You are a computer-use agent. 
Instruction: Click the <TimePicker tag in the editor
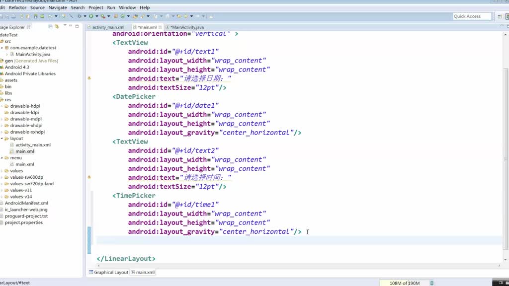pos(134,196)
